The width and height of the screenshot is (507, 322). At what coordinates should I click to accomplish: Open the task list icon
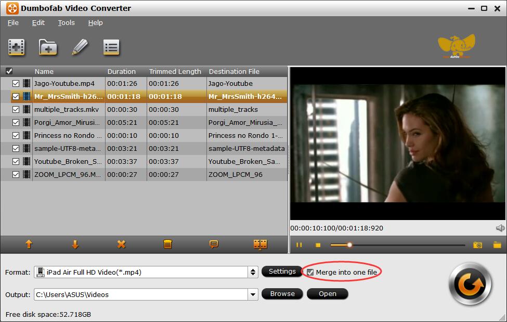click(111, 47)
